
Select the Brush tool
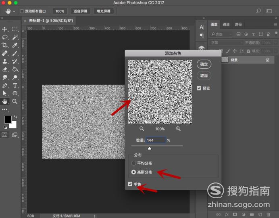pyautogui.click(x=15, y=53)
